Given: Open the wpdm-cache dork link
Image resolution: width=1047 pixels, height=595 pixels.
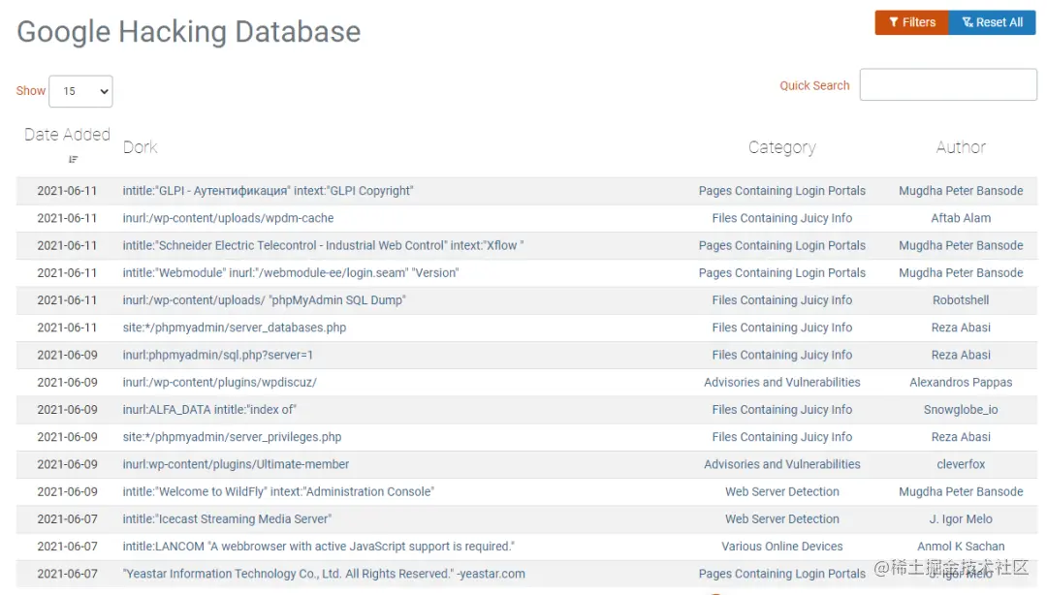Looking at the screenshot, I should point(228,218).
